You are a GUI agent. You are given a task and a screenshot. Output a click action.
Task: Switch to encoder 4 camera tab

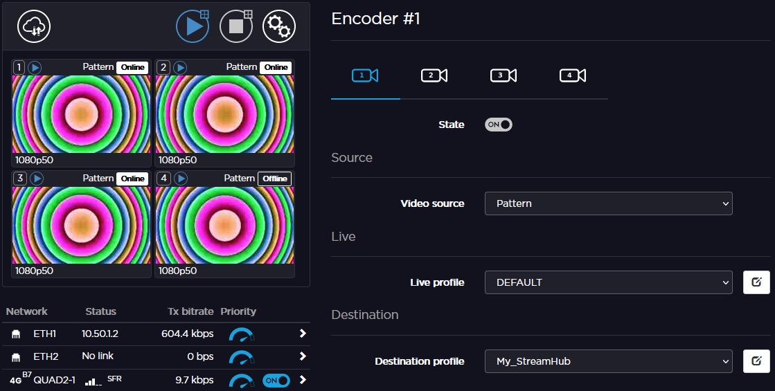(x=573, y=75)
